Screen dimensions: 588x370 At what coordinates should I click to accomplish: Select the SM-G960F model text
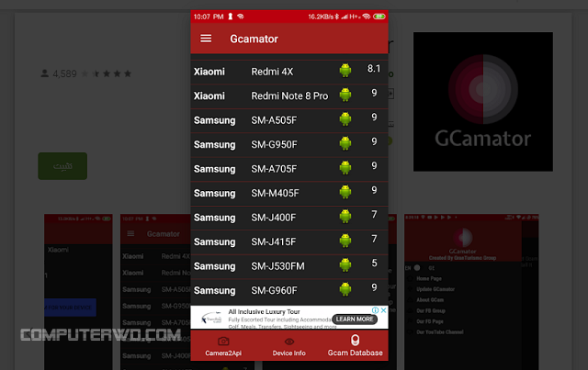[x=274, y=290]
